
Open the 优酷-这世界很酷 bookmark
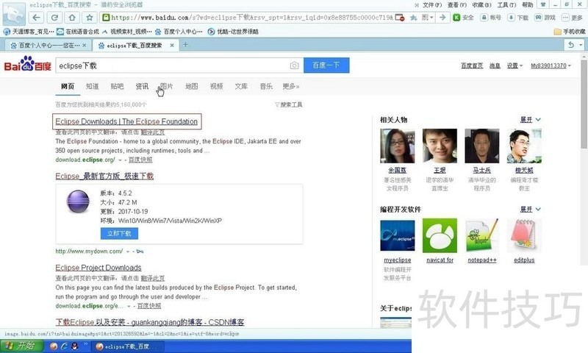[x=233, y=32]
